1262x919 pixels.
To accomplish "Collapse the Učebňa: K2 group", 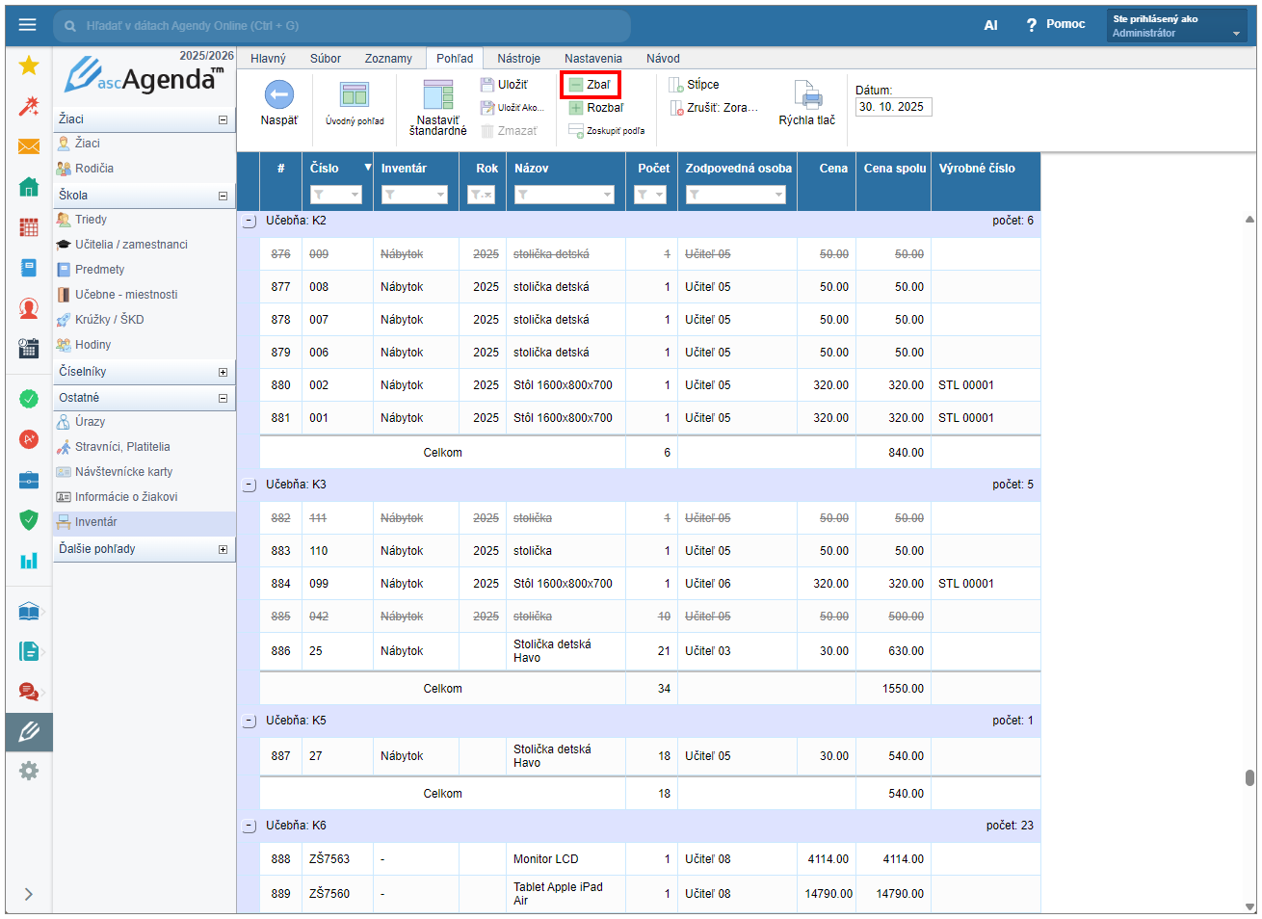I will tap(249, 222).
